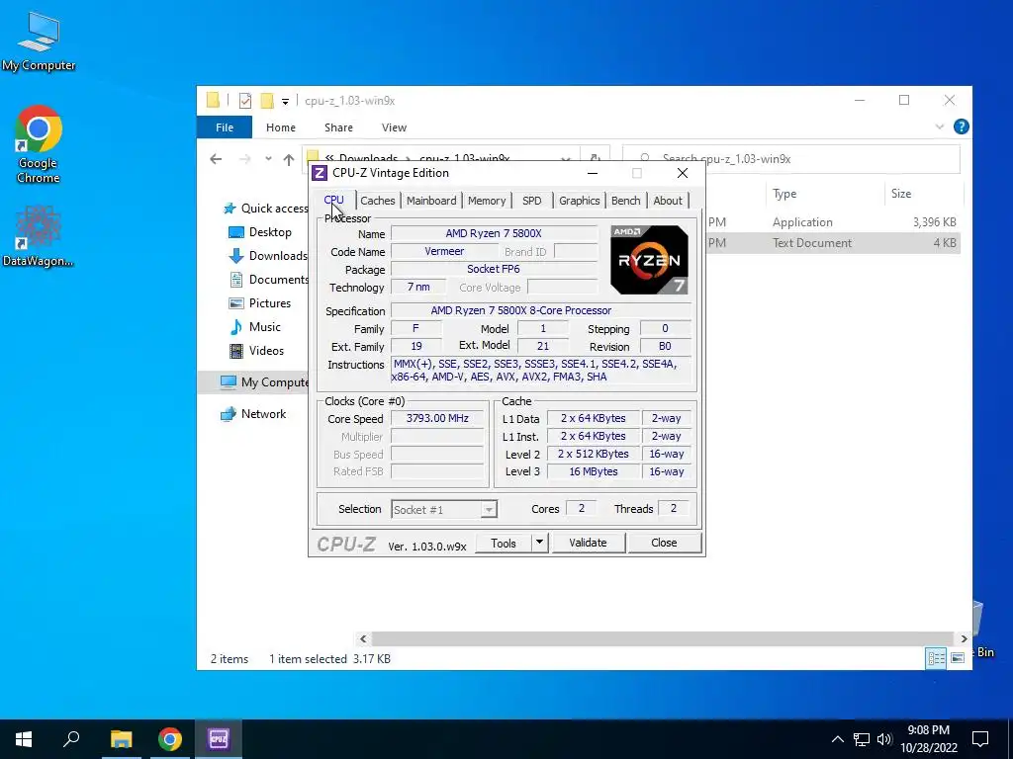Click the Validate button
1013x759 pixels.
588,543
